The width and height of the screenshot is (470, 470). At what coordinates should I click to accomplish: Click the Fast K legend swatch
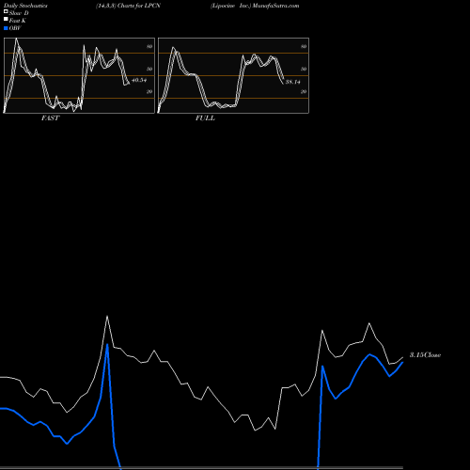pos(6,20)
